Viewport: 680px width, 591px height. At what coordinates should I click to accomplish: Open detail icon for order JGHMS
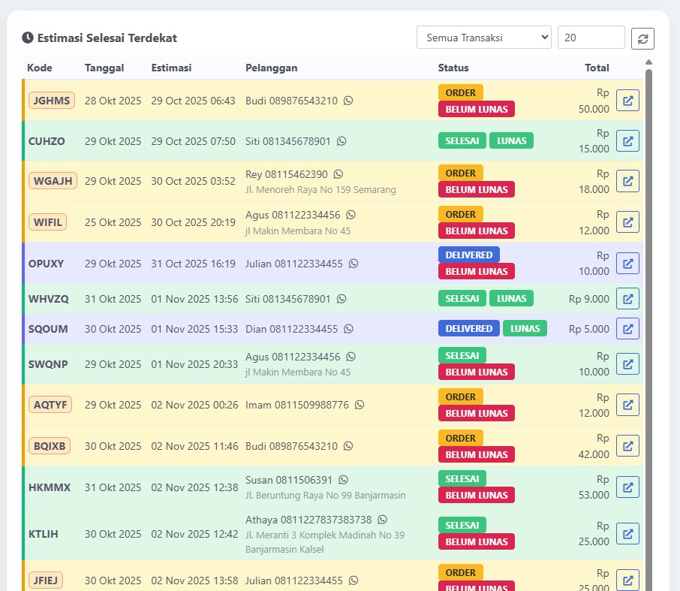[627, 101]
